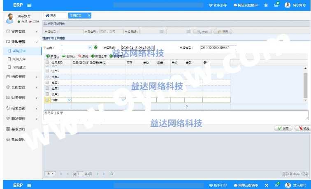The height and width of the screenshot is (189, 311).
Task: Open the 供应商 supplier dropdown
Action: pyautogui.click(x=90, y=47)
